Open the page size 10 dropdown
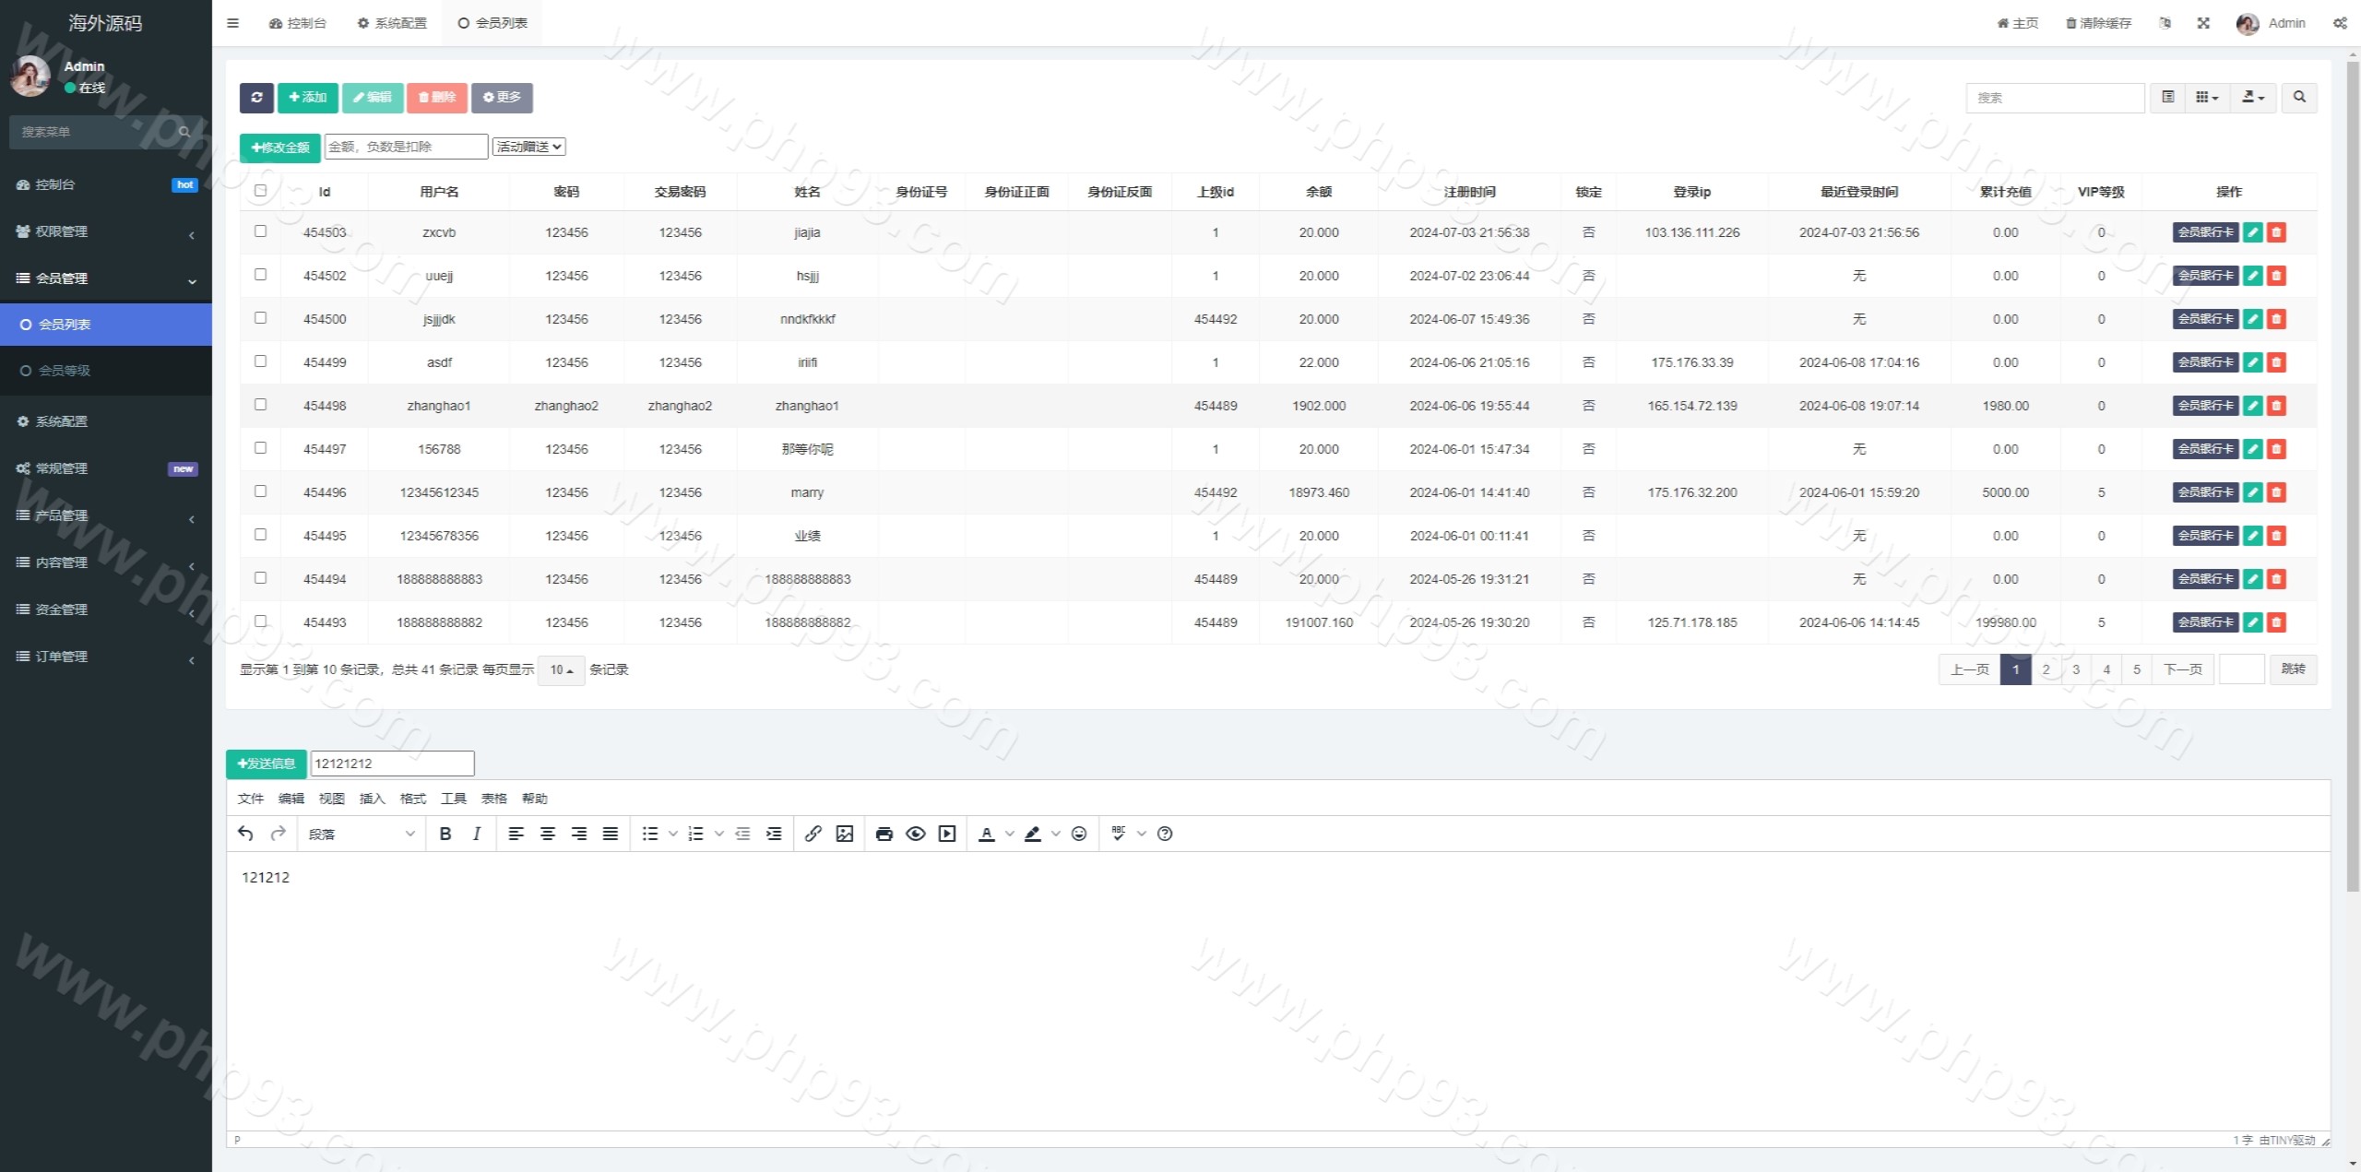The image size is (2361, 1172). coord(561,669)
